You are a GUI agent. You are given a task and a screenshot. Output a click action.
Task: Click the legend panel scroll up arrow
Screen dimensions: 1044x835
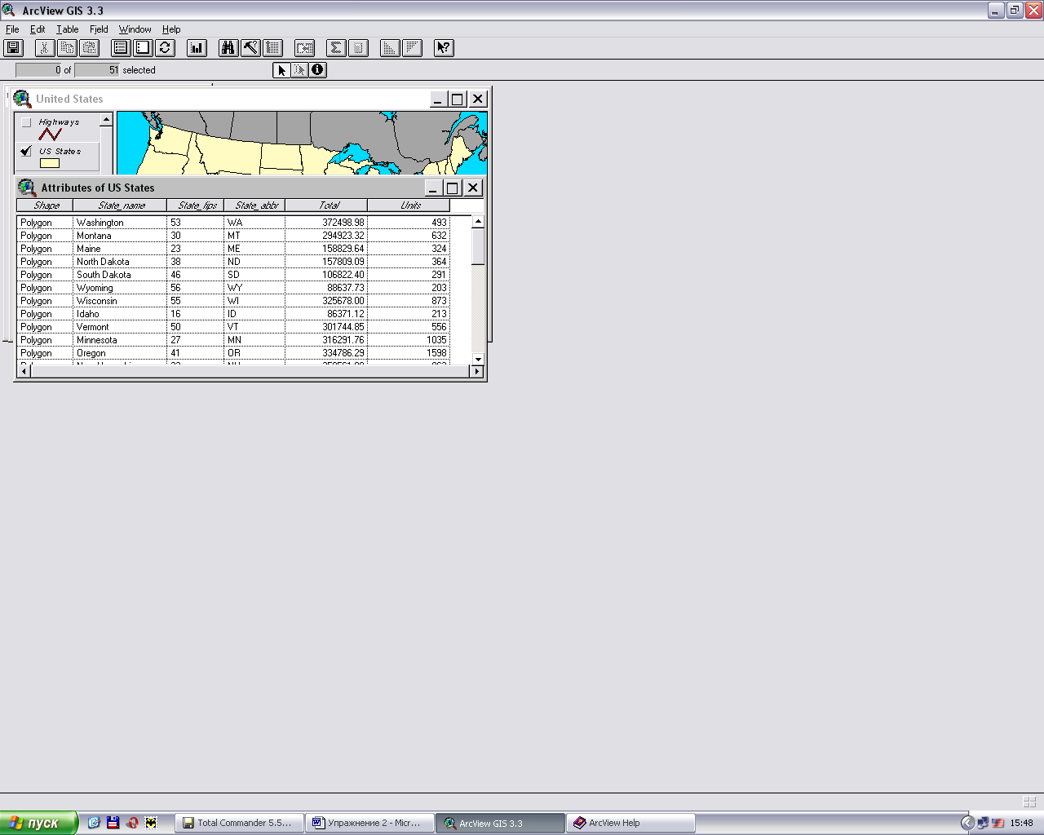(x=106, y=120)
